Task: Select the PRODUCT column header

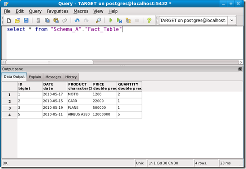Action: pos(80,86)
